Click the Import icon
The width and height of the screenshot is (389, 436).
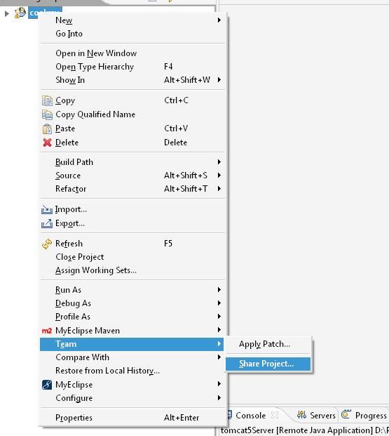point(47,209)
